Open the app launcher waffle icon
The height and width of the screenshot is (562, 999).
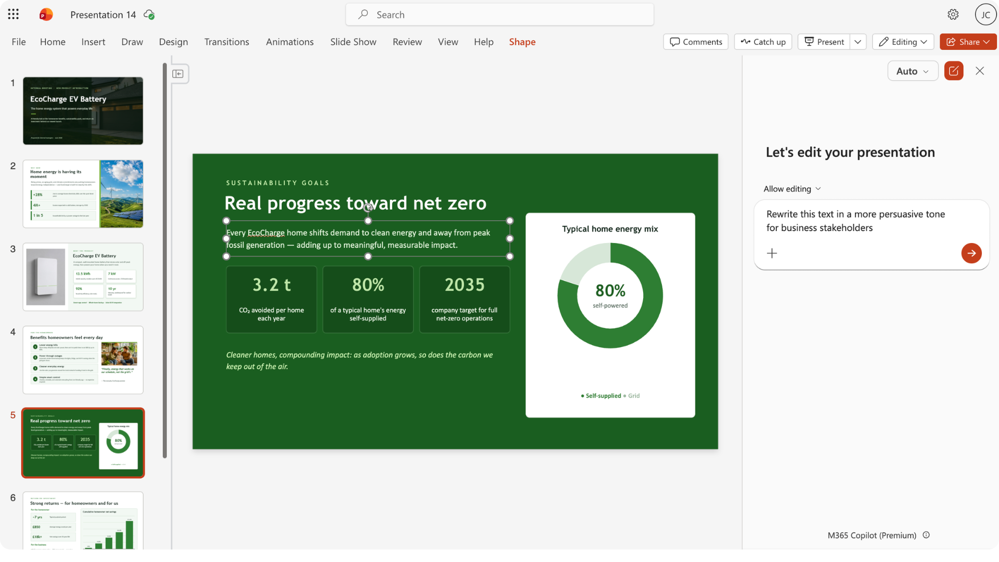tap(14, 15)
